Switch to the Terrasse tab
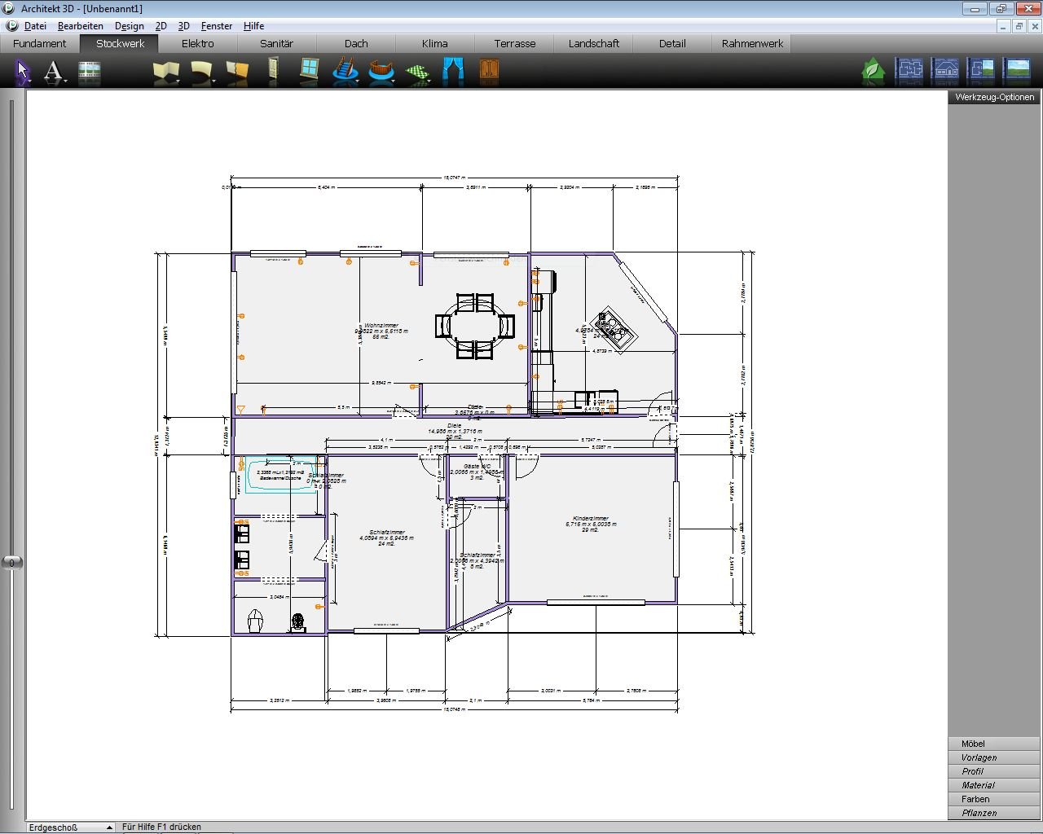 click(514, 44)
